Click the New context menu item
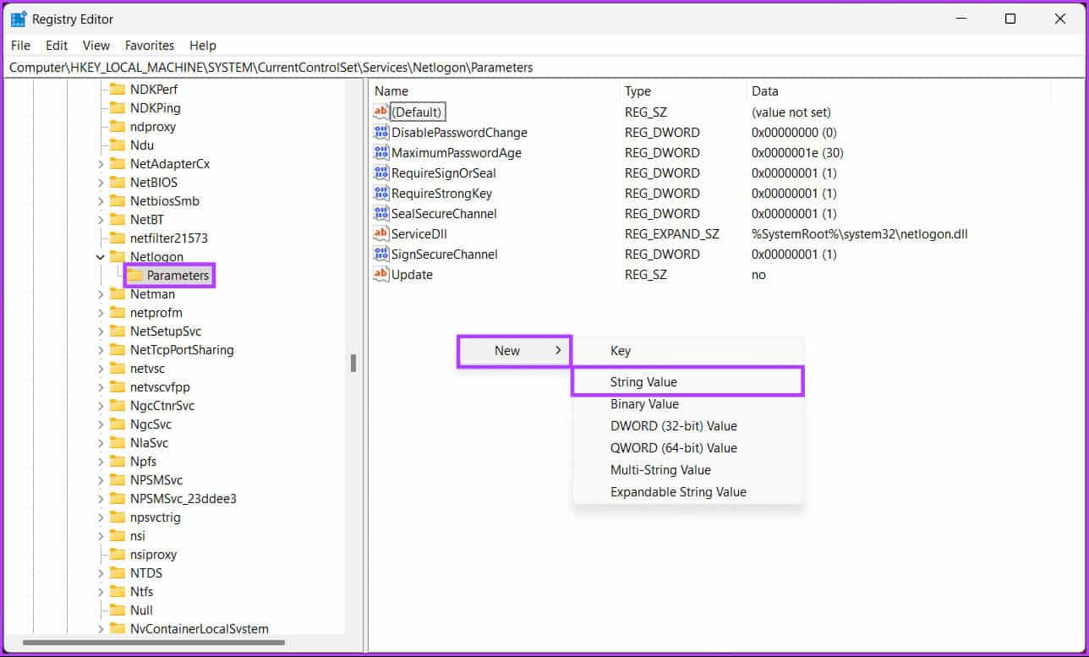Image resolution: width=1089 pixels, height=657 pixels. click(x=515, y=351)
